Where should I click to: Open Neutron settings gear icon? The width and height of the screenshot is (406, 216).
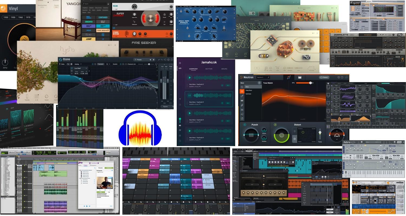pyautogui.click(x=338, y=77)
